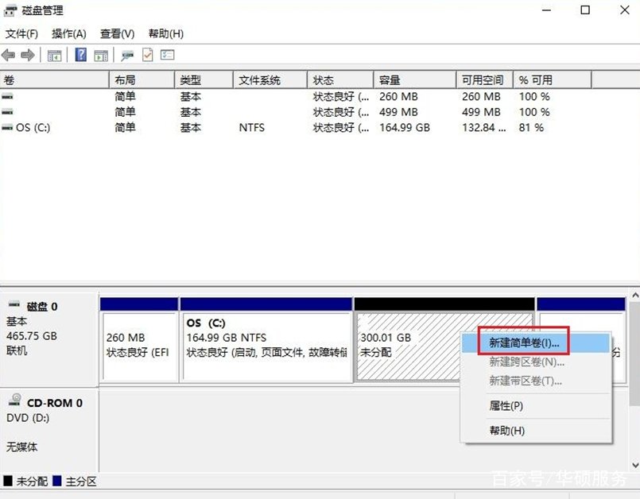Click the checklist toolbar icon
Viewport: 640px width, 499px height.
click(x=167, y=54)
